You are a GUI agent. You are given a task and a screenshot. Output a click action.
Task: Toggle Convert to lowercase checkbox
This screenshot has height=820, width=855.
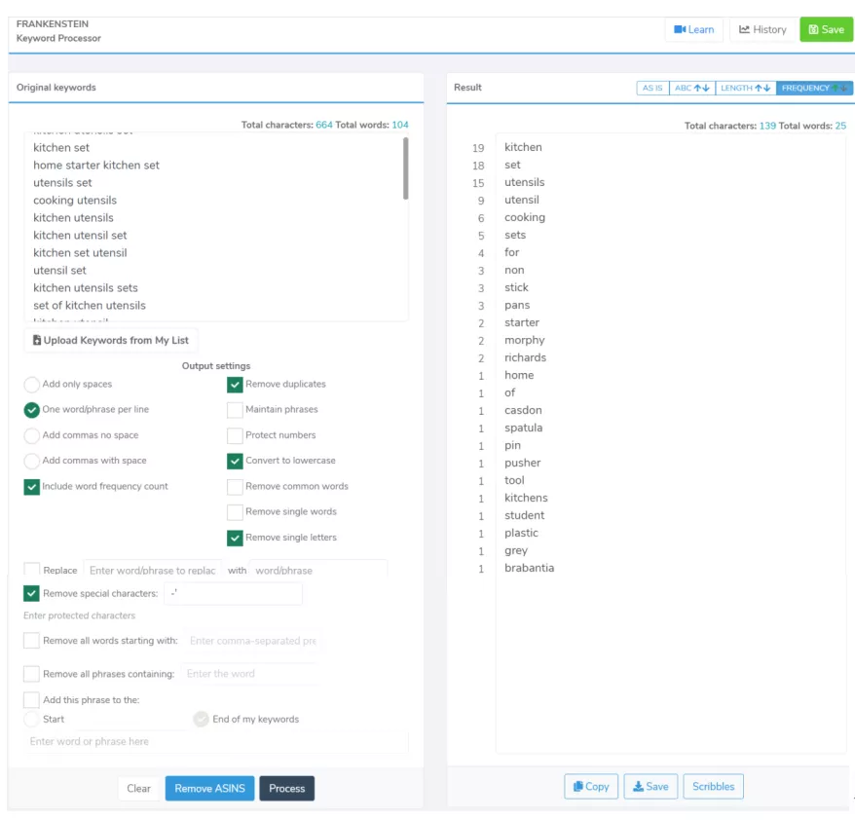(235, 461)
